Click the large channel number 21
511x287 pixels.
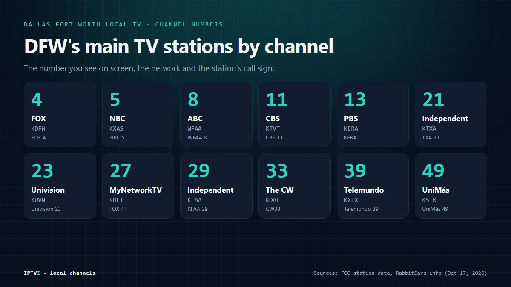[x=433, y=99]
